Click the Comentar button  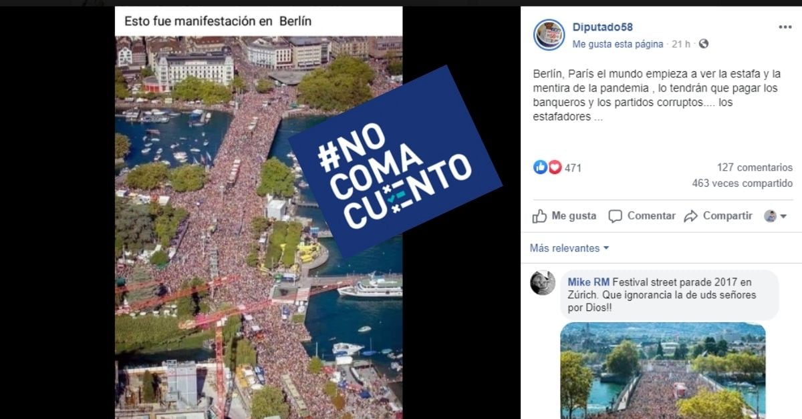[642, 216]
